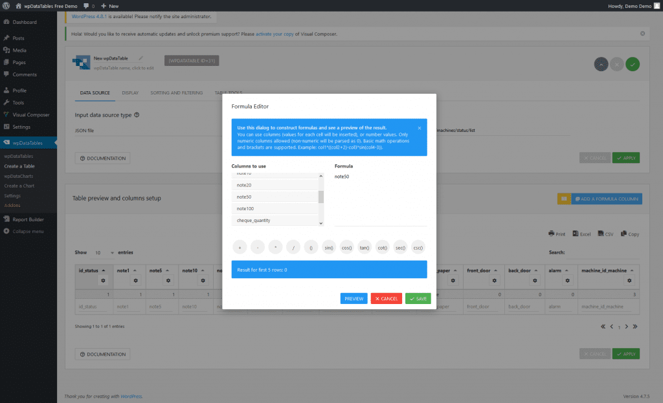The width and height of the screenshot is (663, 403).
Task: Insert tan() function into formula
Action: (x=365, y=248)
